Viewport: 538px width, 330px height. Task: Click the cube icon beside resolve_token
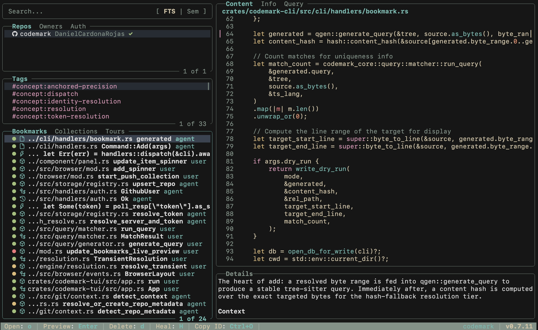coord(22,214)
